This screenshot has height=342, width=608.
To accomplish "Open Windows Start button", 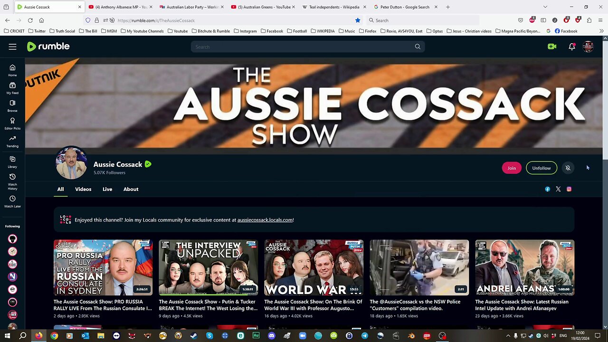I will (7, 336).
